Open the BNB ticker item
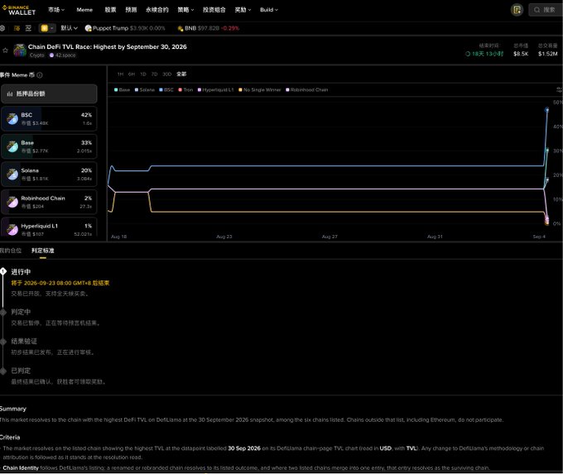Screen dimensions: 563x474 click(x=209, y=28)
